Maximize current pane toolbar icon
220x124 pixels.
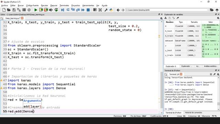pos(95,10)
